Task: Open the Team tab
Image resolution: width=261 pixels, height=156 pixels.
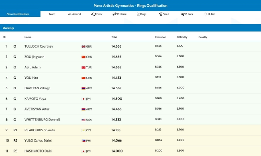Action: [x=52, y=14]
